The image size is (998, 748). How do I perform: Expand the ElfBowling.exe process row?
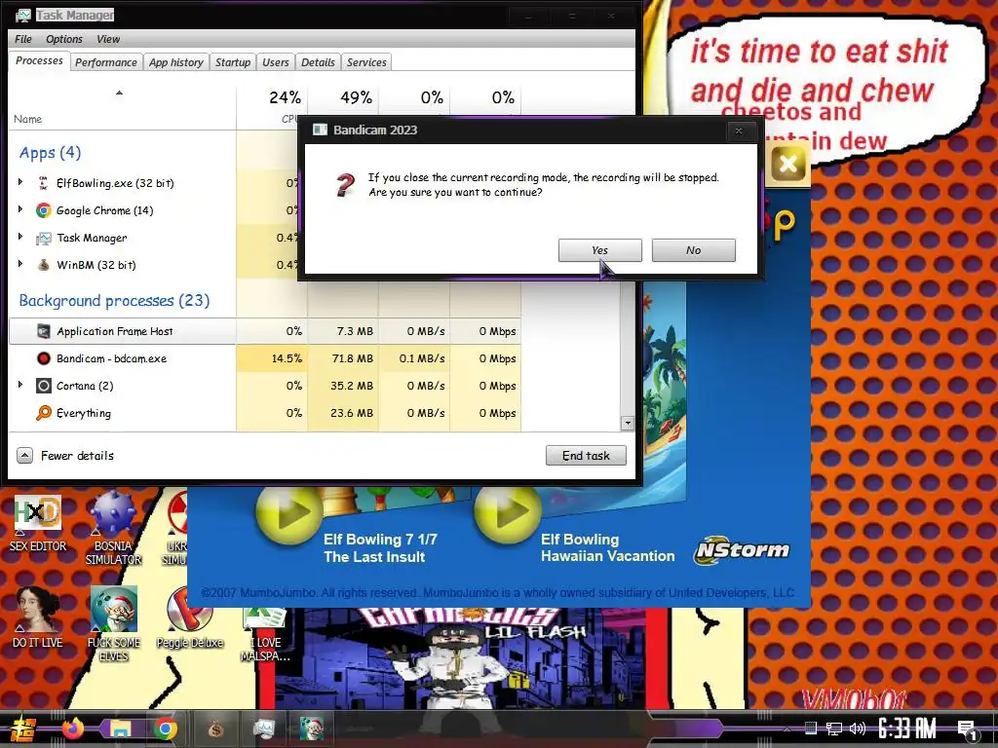20,182
